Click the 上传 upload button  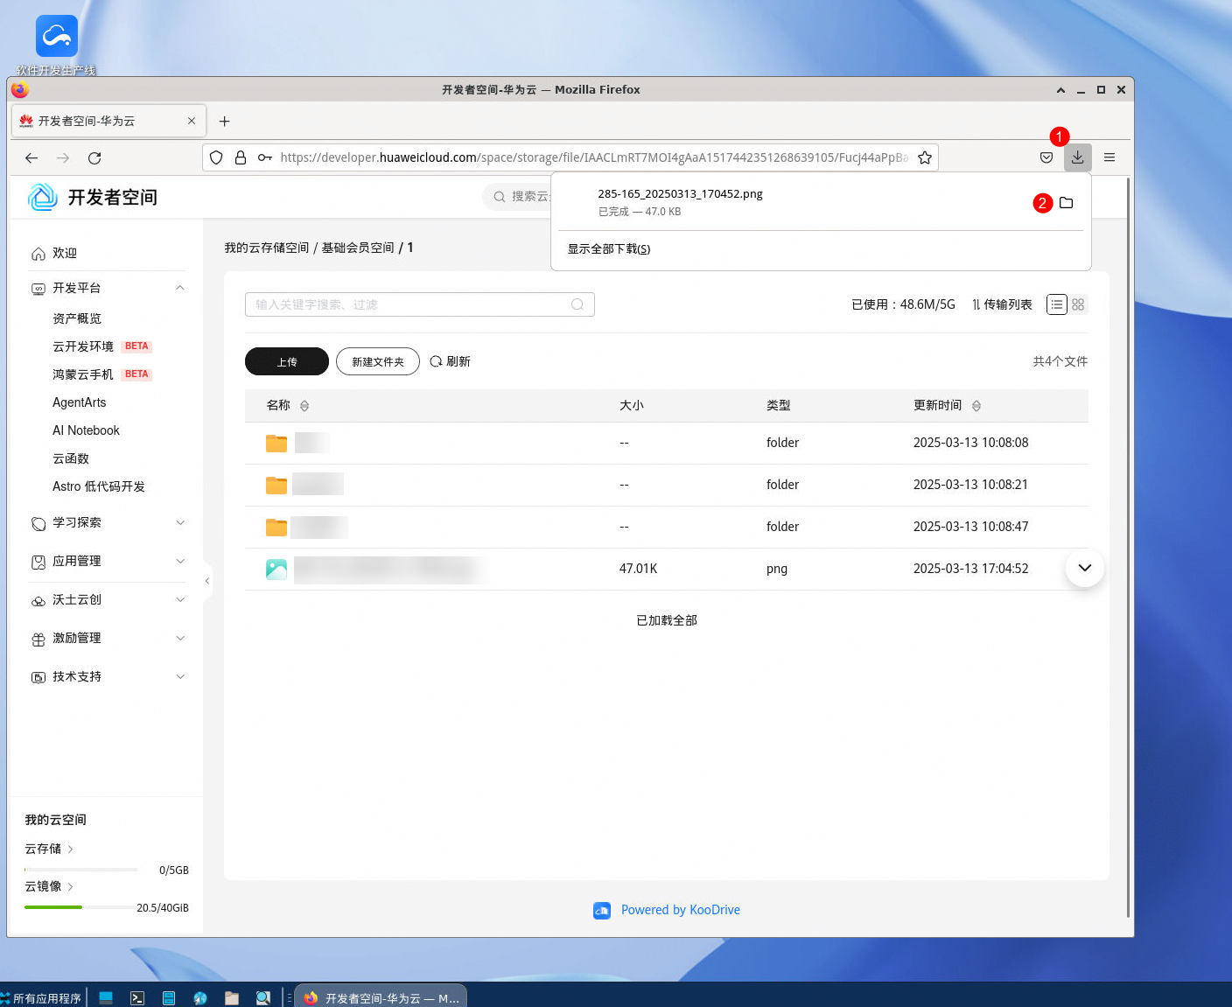coord(287,361)
